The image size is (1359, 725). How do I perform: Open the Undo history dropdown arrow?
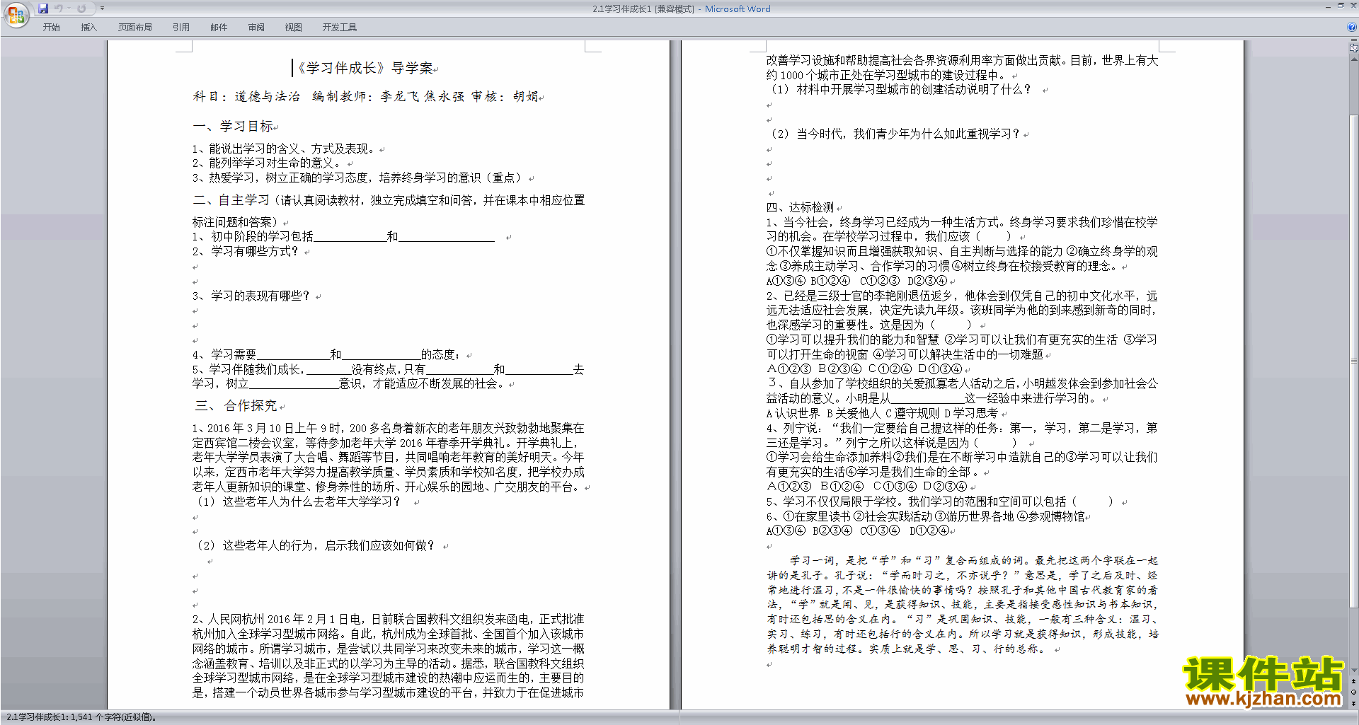[x=69, y=8]
